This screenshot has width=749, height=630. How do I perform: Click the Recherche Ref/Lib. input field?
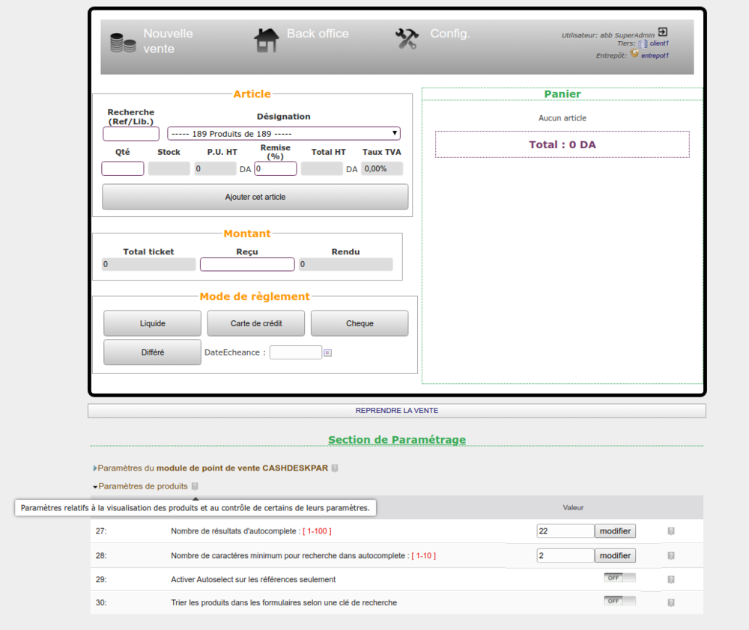131,134
